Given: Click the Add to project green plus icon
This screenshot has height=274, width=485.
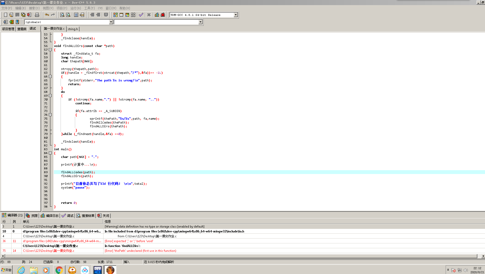Looking at the screenshot, I should click(11, 22).
